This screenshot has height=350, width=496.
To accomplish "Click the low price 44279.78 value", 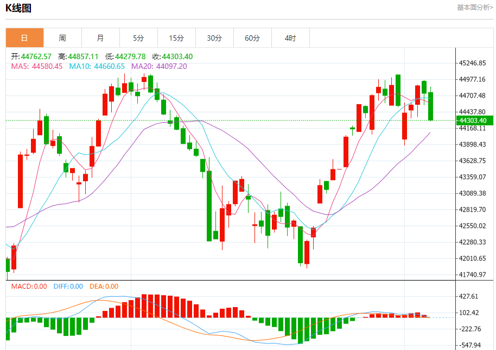I will click(x=130, y=56).
